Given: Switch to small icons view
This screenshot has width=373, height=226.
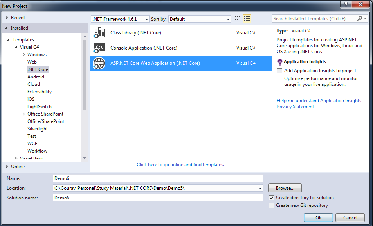Looking at the screenshot, I should click(237, 19).
